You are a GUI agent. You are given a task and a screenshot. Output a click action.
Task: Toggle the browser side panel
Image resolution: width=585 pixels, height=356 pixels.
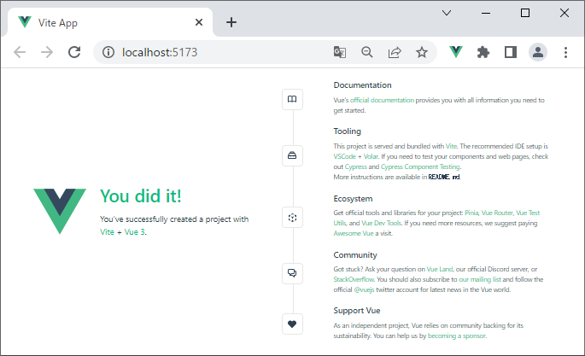(511, 52)
